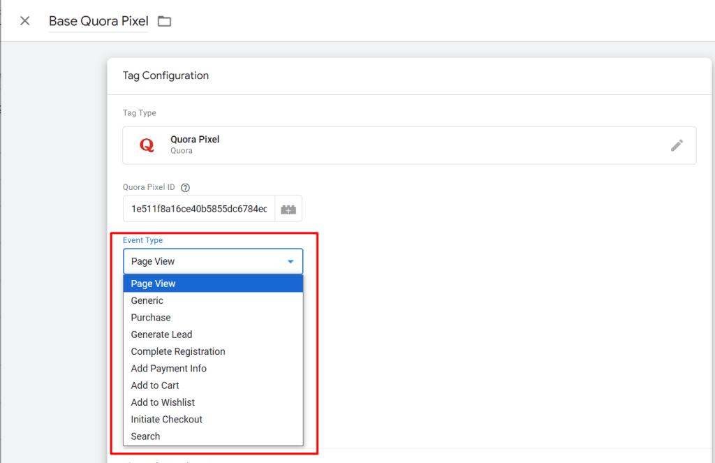
Task: Open variable picker next to Pixel ID
Action: pos(288,209)
